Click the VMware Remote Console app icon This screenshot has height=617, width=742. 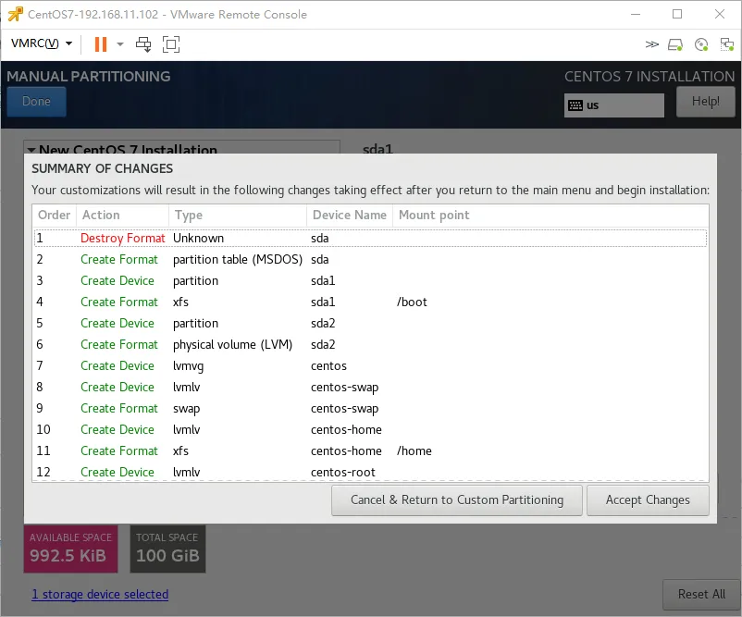click(15, 14)
